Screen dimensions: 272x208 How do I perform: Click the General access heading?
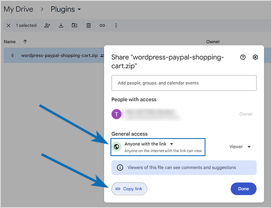(130, 134)
